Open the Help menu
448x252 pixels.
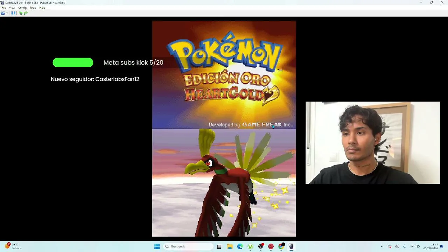point(42,8)
